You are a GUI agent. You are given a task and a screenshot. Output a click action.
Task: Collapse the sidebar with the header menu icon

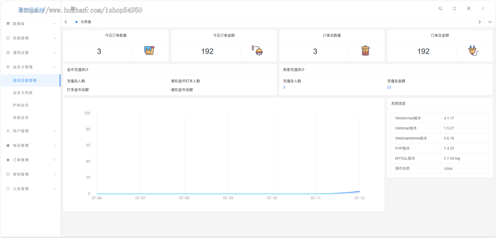point(73,9)
